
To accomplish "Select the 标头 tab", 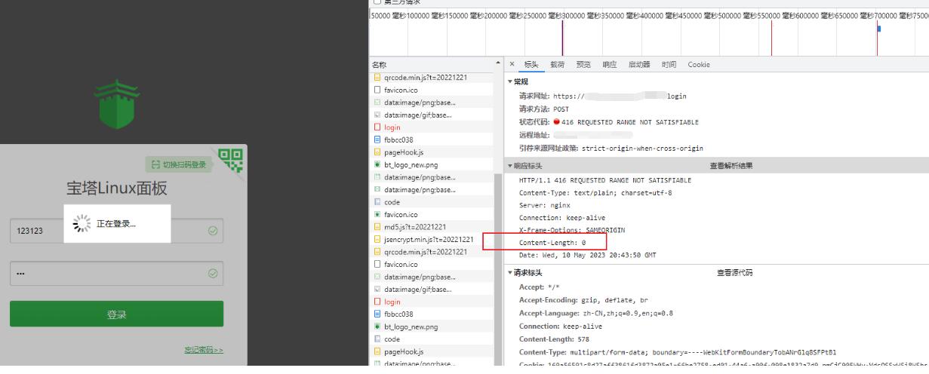I will (531, 65).
